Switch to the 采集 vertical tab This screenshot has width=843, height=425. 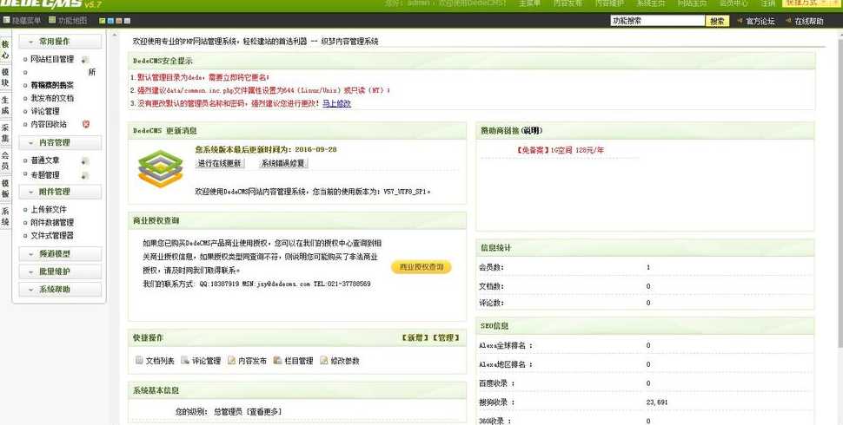(x=5, y=133)
